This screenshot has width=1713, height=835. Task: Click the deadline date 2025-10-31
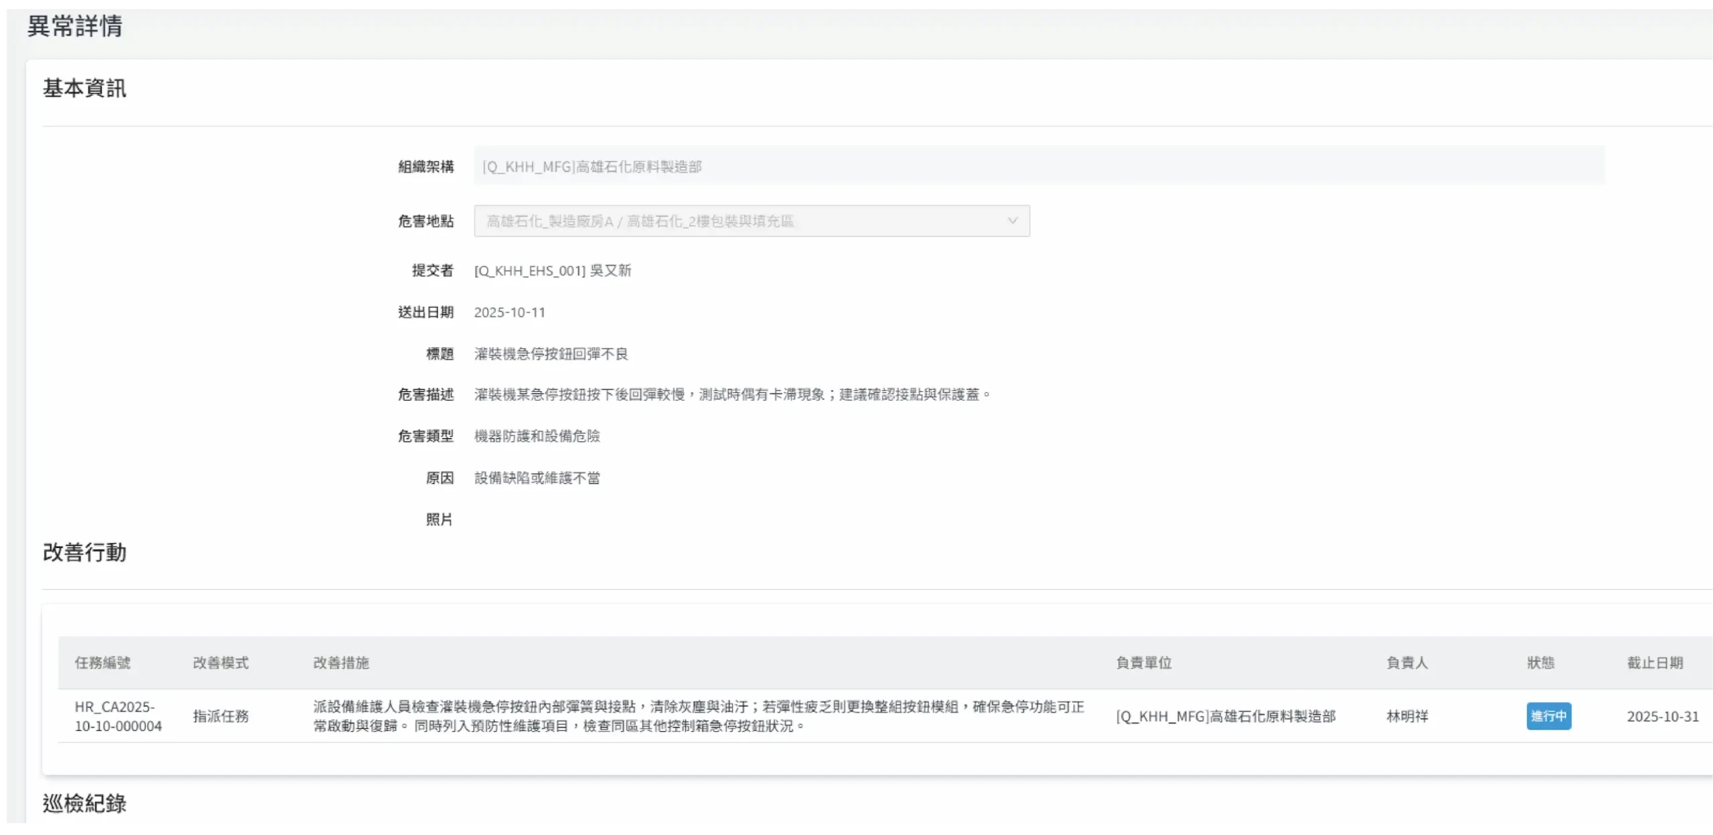1663,716
